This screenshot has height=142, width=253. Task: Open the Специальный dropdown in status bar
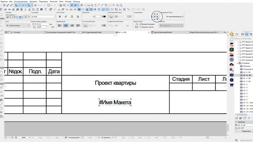coord(72,138)
